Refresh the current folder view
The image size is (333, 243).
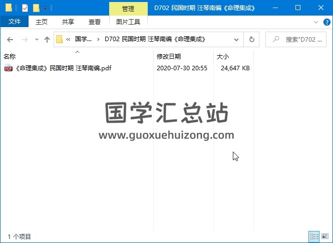[251, 39]
